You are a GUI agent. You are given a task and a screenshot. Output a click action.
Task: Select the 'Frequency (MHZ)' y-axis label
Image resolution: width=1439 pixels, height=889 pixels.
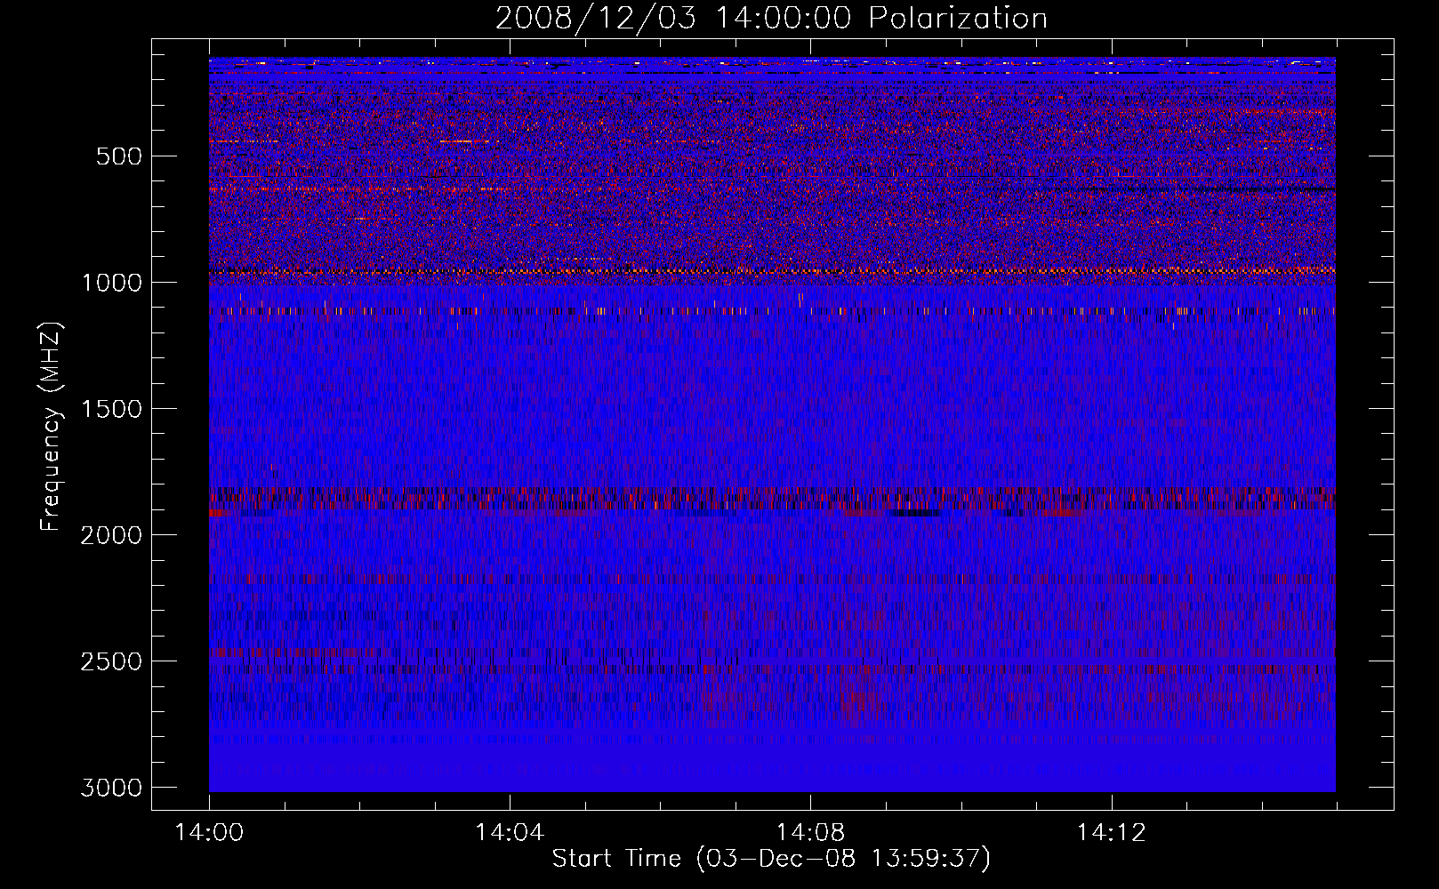(x=52, y=427)
